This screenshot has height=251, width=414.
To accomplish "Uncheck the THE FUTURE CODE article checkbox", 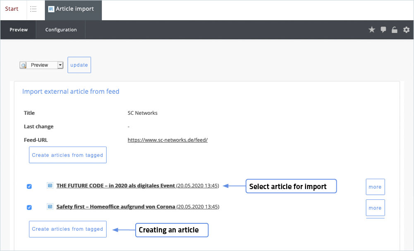I will [29, 187].
